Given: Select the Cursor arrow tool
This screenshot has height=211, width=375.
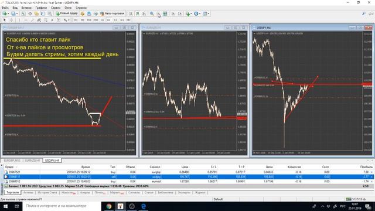Looking at the screenshot, I should point(5,20).
